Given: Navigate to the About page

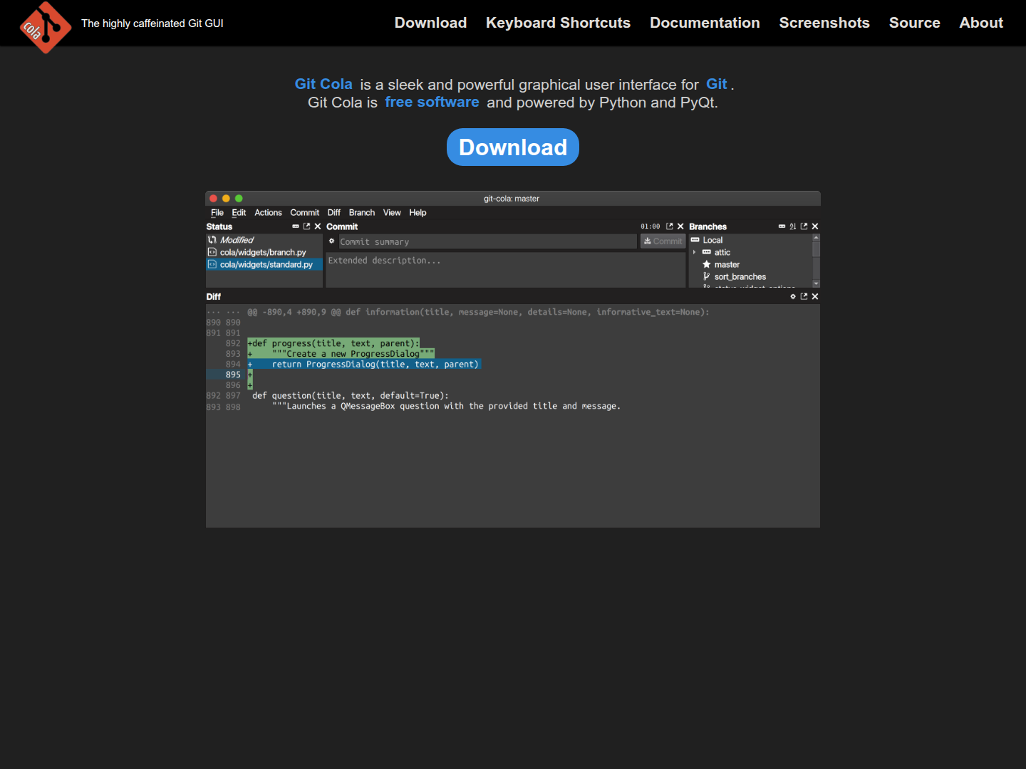Looking at the screenshot, I should click(981, 23).
